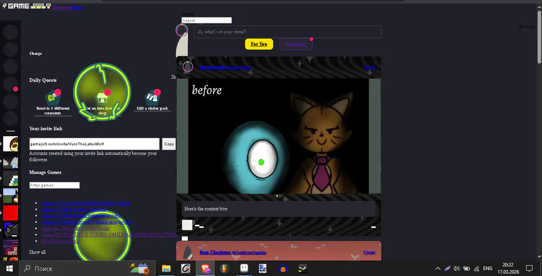The width and height of the screenshot is (542, 276).
Task: Open the 'before' artwork post image
Action: [279, 136]
